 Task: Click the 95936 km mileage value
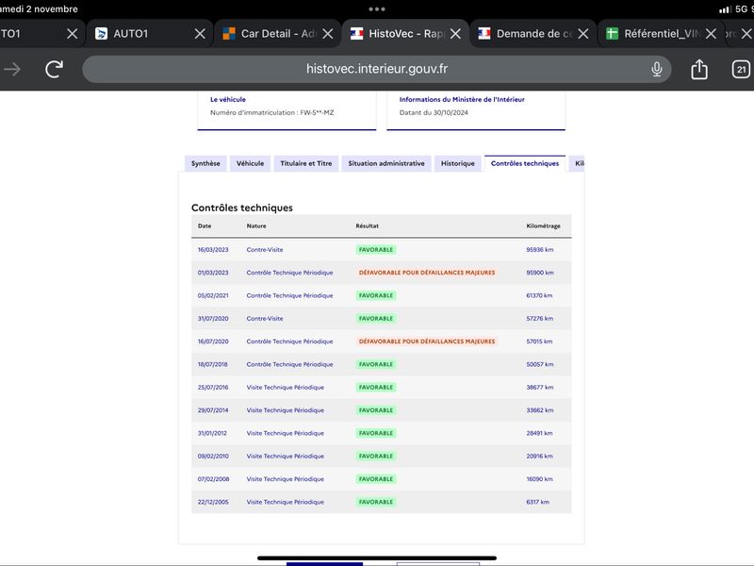tap(539, 250)
